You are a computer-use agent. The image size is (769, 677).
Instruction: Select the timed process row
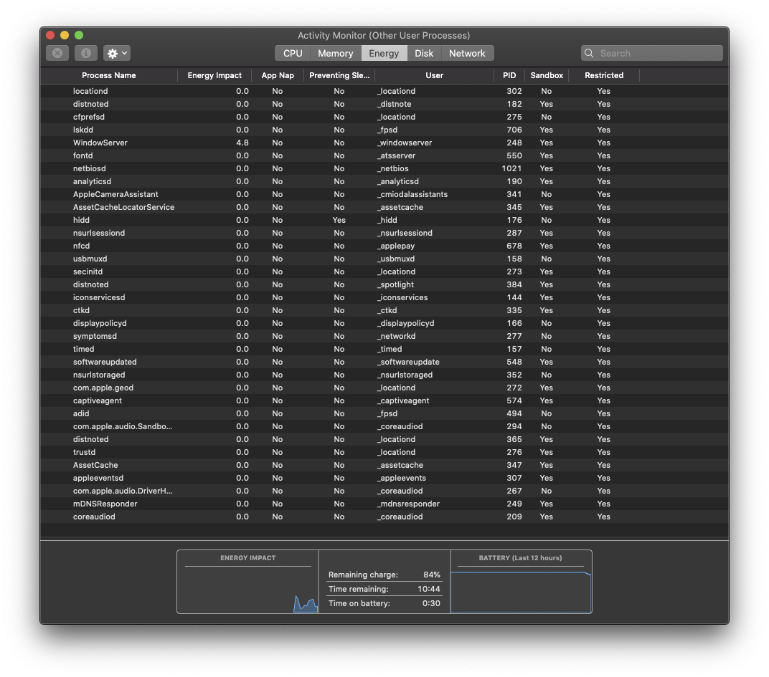(384, 350)
